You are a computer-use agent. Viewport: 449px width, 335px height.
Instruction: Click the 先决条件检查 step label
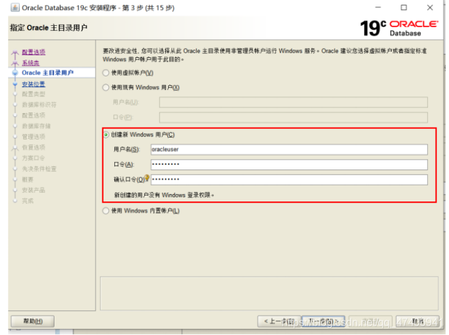(39, 169)
